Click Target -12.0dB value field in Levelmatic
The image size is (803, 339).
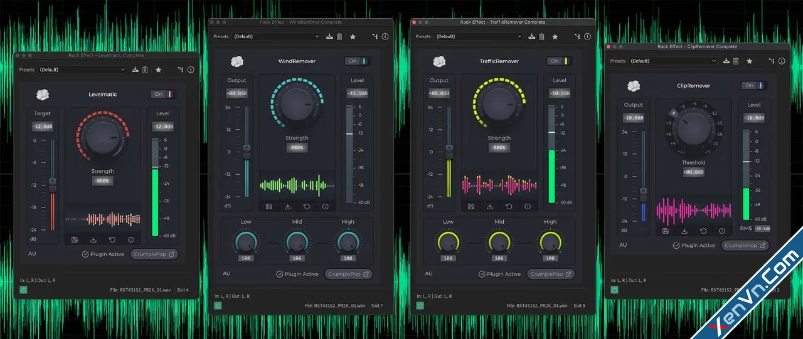click(x=43, y=126)
